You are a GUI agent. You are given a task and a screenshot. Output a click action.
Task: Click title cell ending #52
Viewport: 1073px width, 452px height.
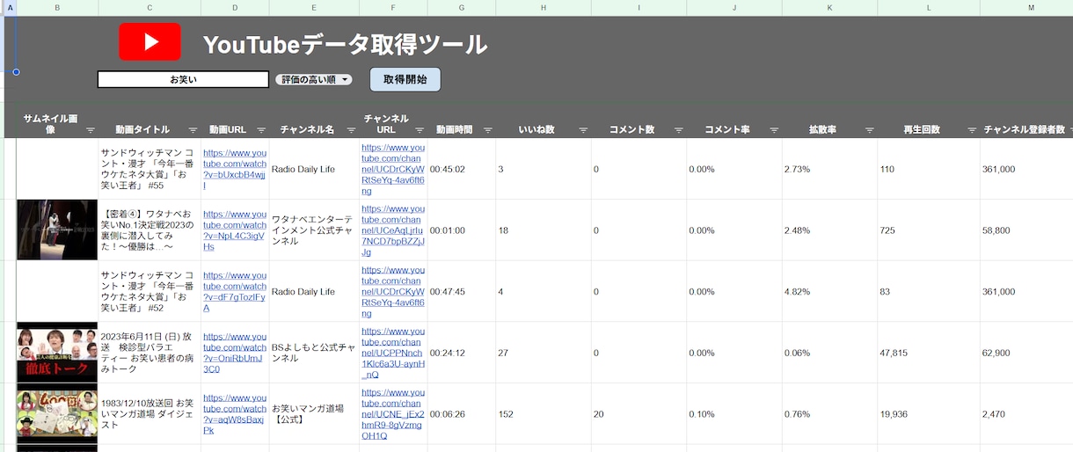point(150,291)
